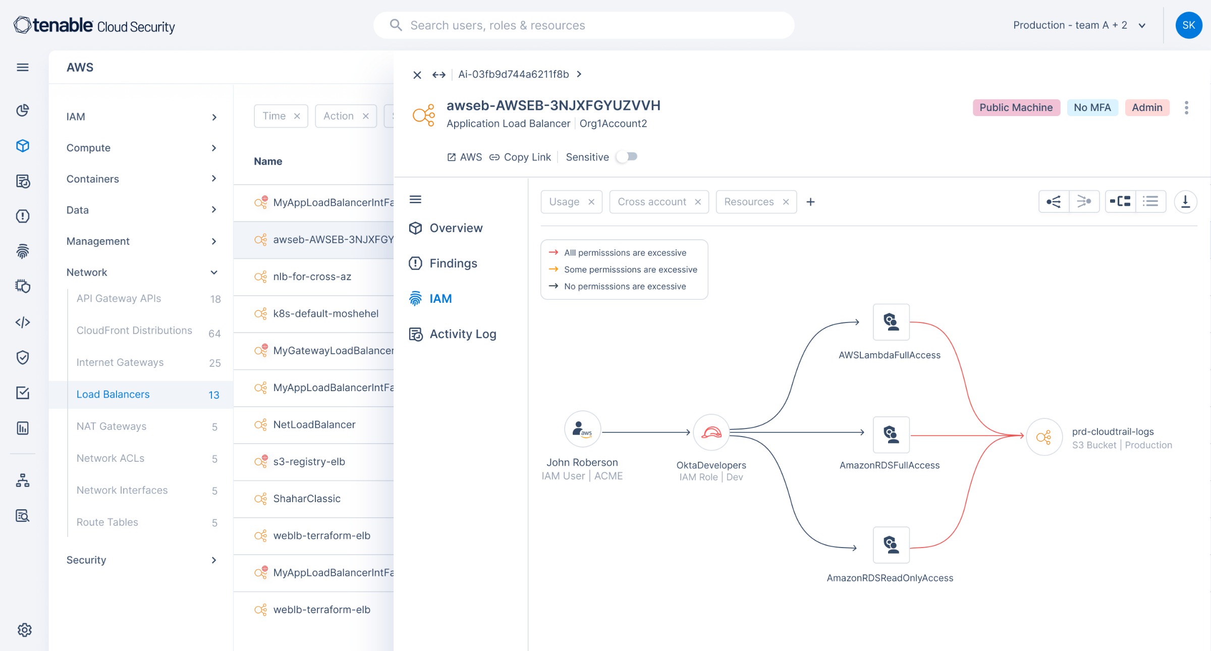Click the Ai-03fb9d744a6211f8b breadcrumb
Image resolution: width=1211 pixels, height=651 pixels.
514,74
